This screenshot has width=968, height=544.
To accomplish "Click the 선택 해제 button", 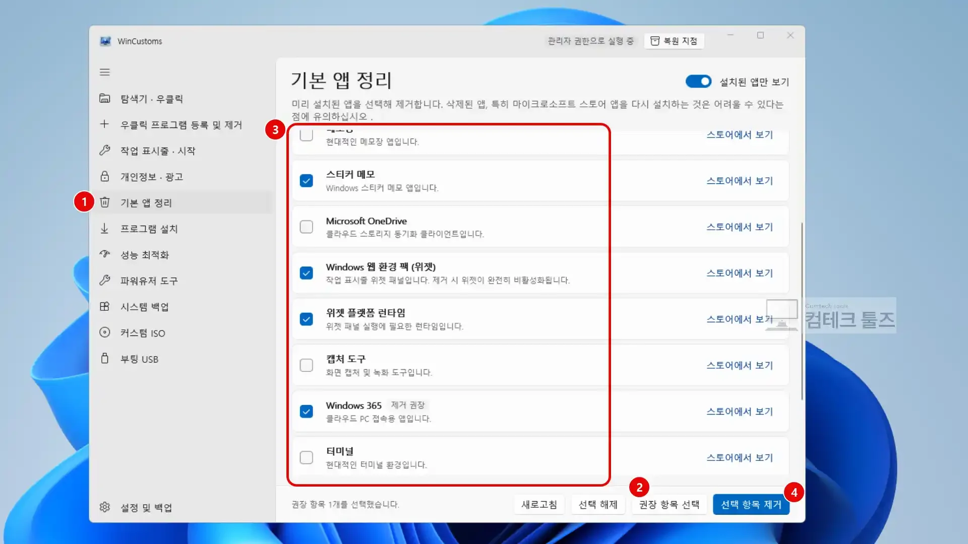I will 598,504.
